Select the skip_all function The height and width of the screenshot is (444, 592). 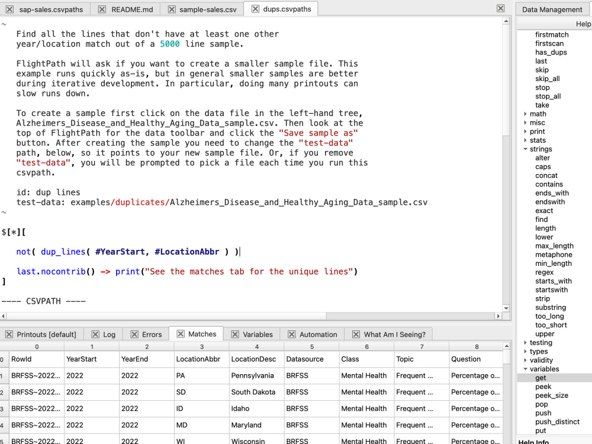(x=547, y=79)
